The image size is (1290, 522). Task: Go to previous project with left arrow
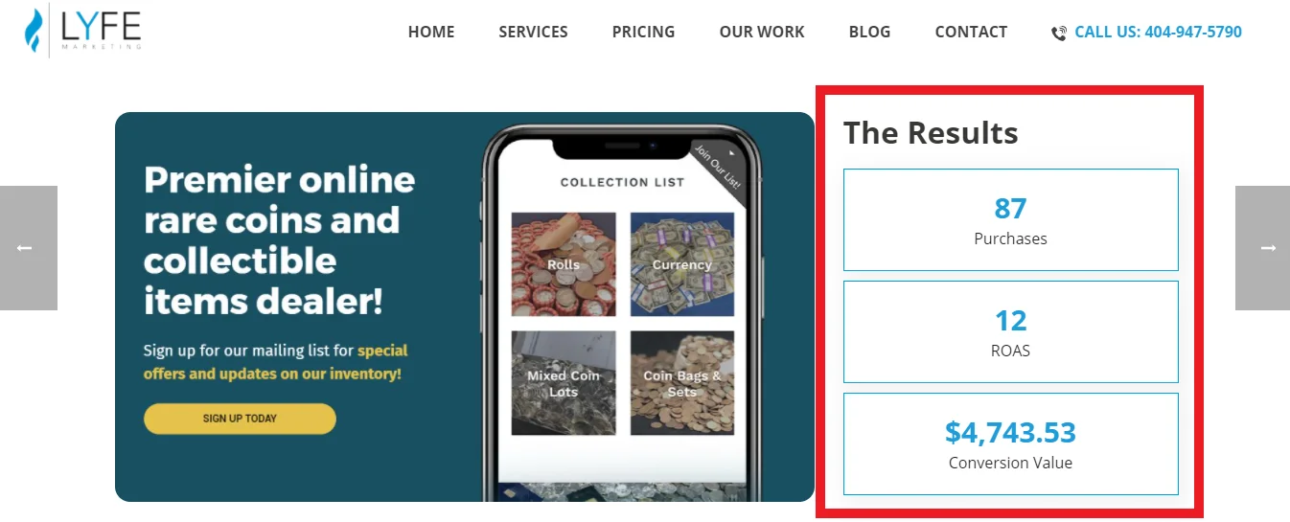tap(28, 248)
